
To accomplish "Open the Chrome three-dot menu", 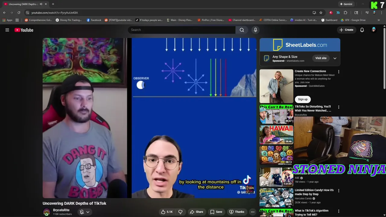I will (381, 13).
